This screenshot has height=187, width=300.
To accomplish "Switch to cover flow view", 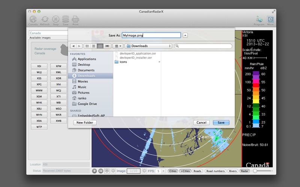I will [107, 46].
